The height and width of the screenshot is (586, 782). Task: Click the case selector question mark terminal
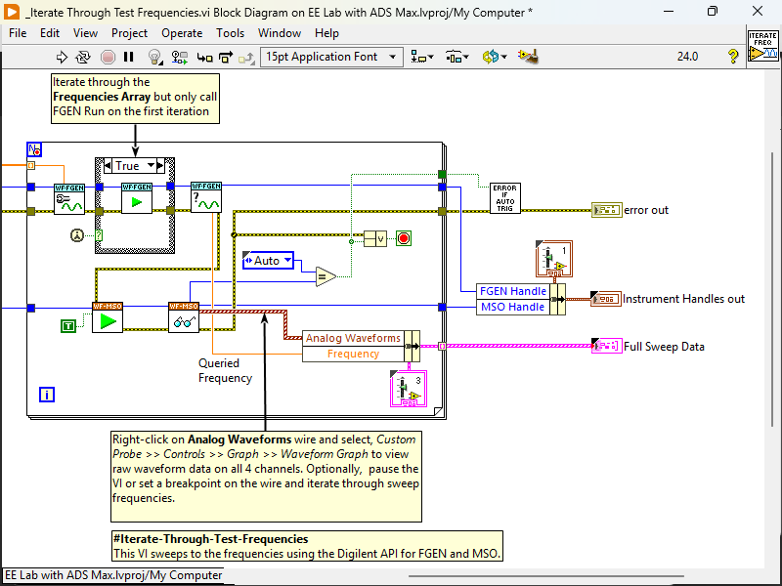pyautogui.click(x=99, y=235)
